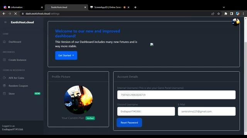Close the ExoticHost.cloud tab
This screenshot has height=138, width=247.
85,7
